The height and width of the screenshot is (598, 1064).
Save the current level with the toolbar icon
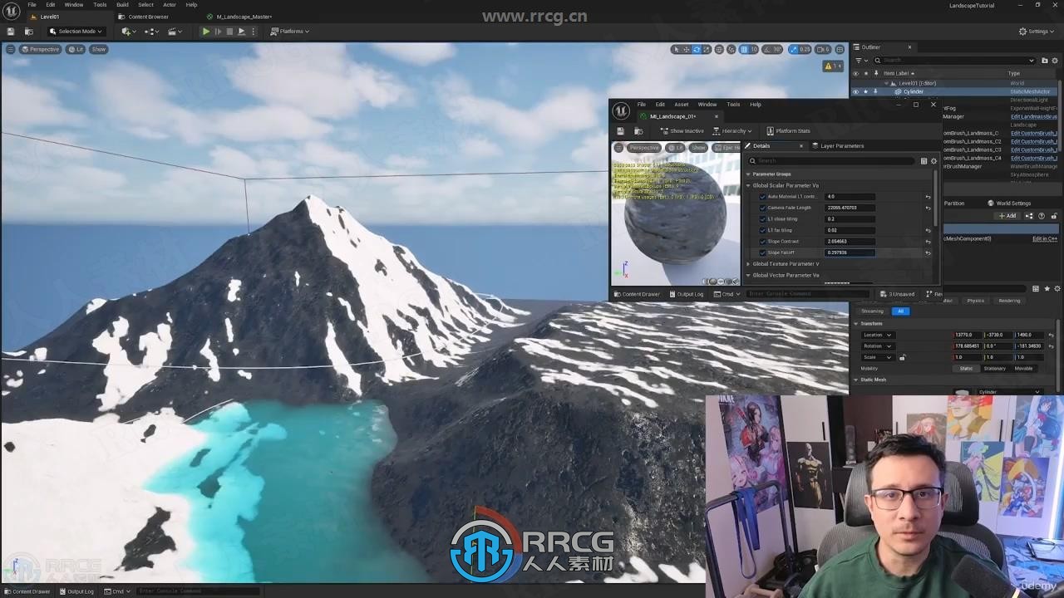click(11, 32)
